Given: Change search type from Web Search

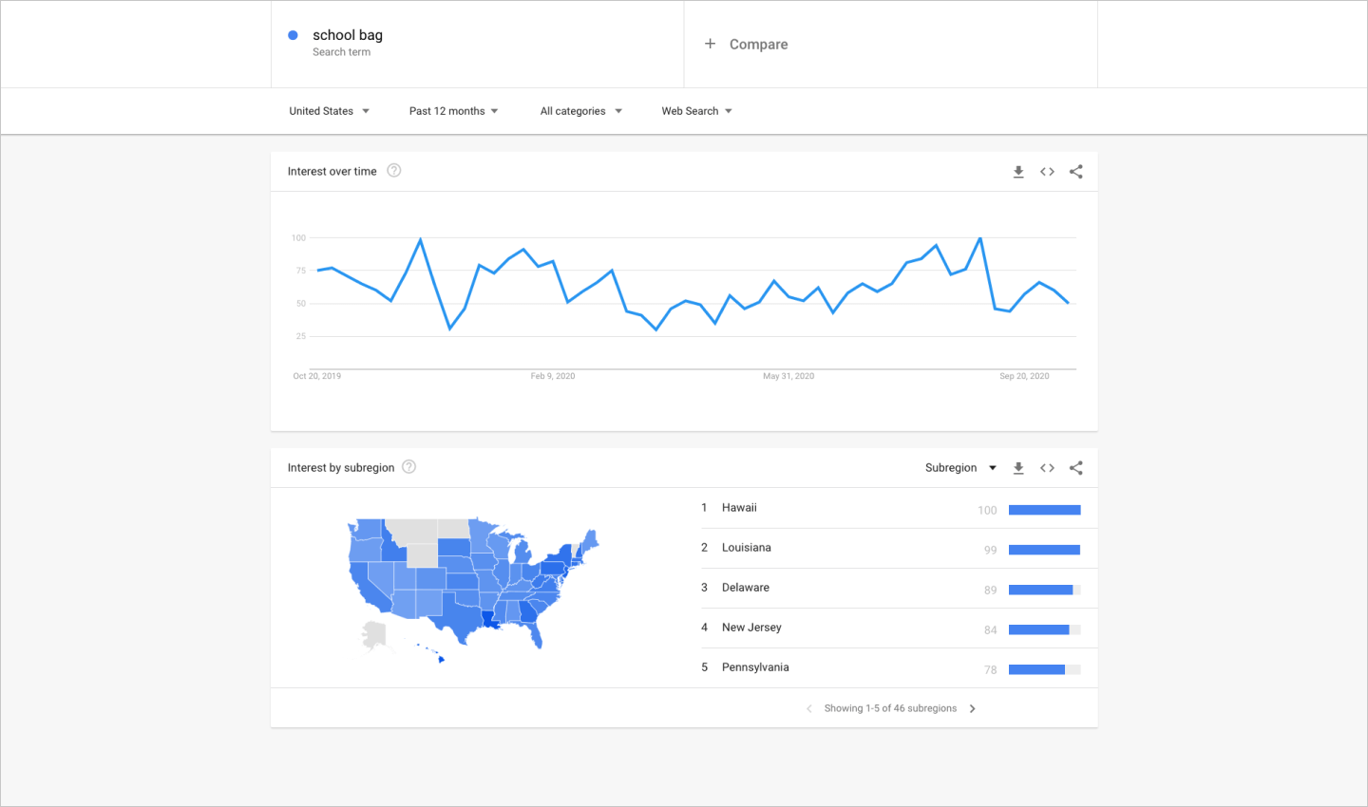Looking at the screenshot, I should click(696, 111).
